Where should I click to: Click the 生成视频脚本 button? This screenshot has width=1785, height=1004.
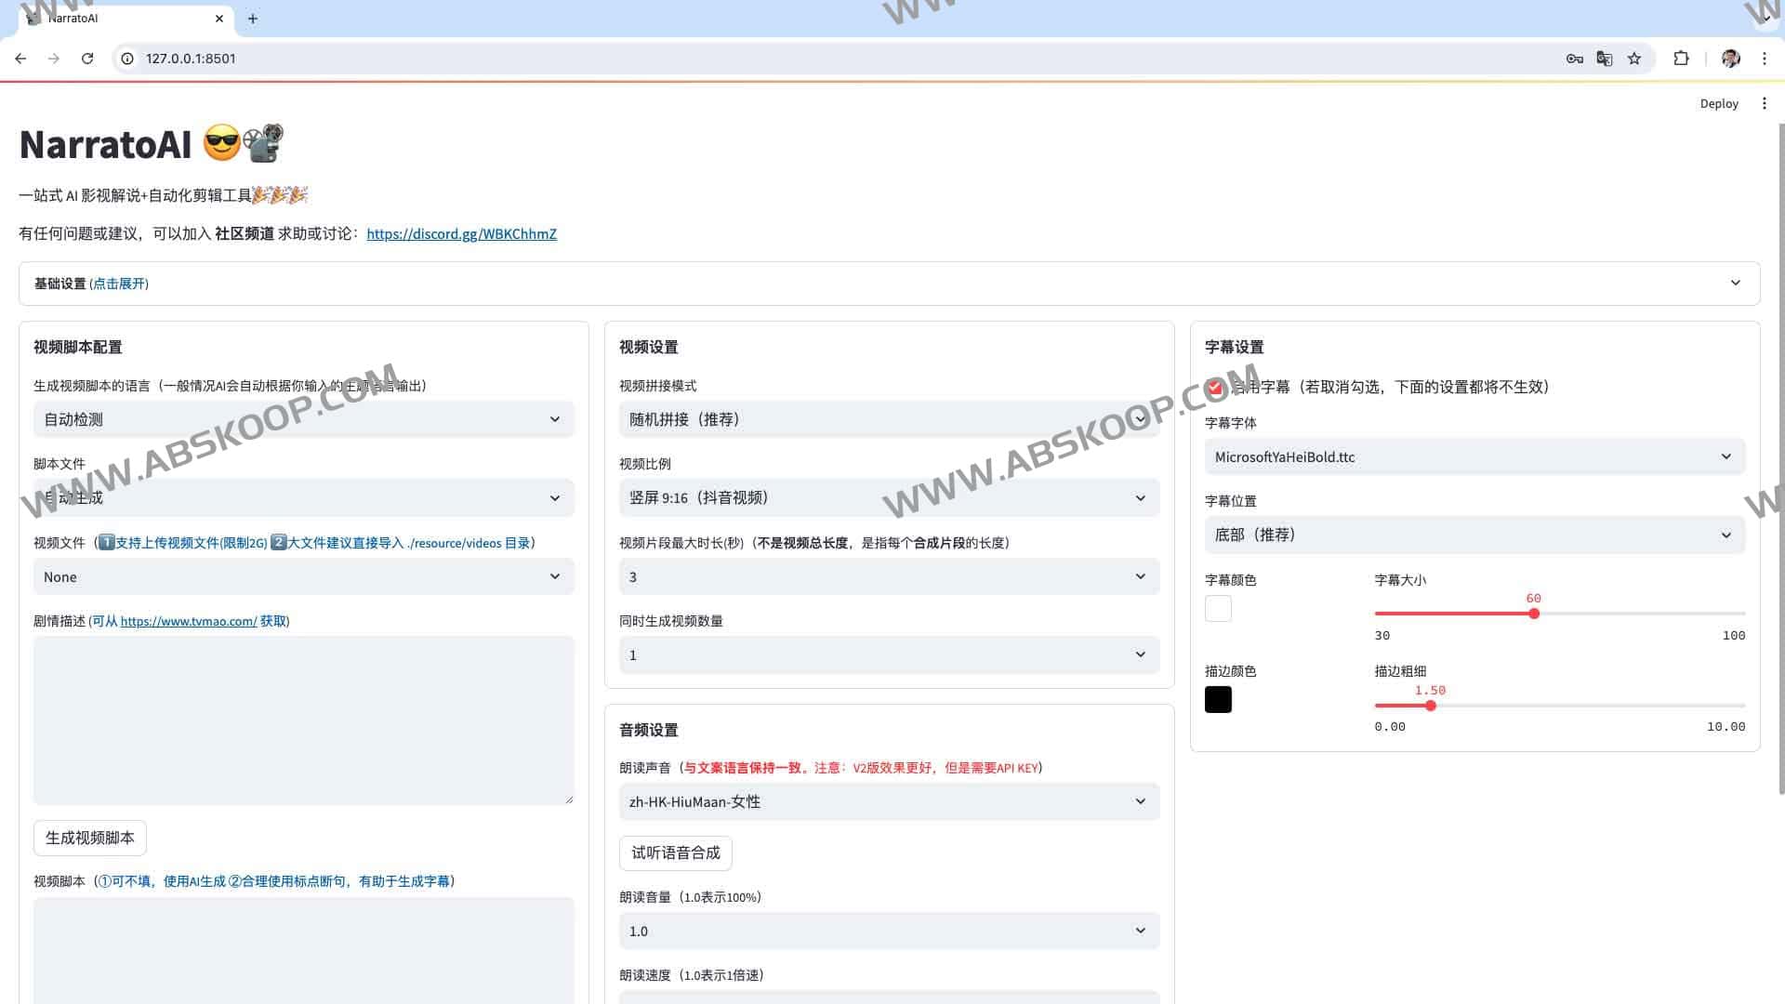coord(89,838)
